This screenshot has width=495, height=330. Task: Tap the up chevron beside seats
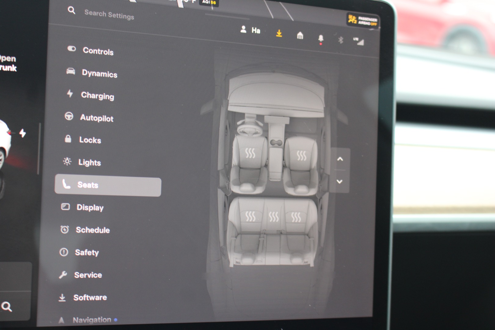[x=340, y=159]
